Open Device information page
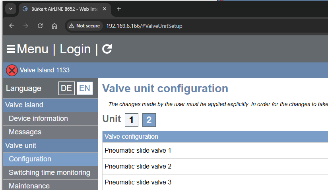Viewport: 328px width, 190px height. pyautogui.click(x=50, y=118)
